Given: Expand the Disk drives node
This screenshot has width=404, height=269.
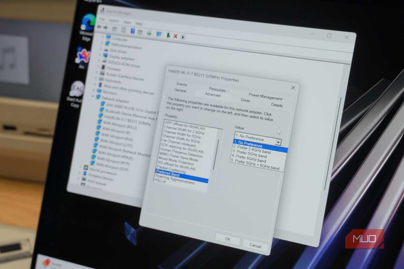Looking at the screenshot, I should coord(101,49).
